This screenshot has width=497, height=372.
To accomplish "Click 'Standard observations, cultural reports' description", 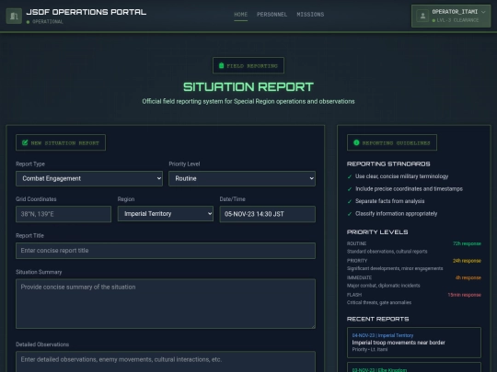I will tap(387, 252).
